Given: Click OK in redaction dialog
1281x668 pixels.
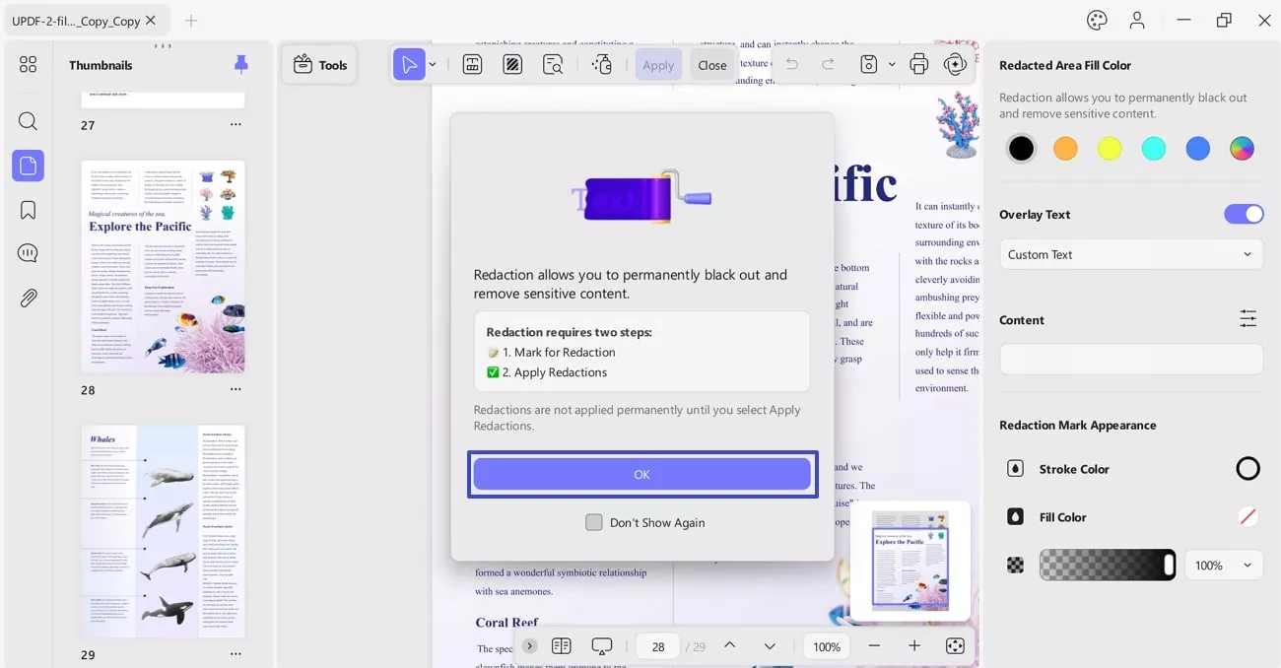Looking at the screenshot, I should pyautogui.click(x=642, y=474).
